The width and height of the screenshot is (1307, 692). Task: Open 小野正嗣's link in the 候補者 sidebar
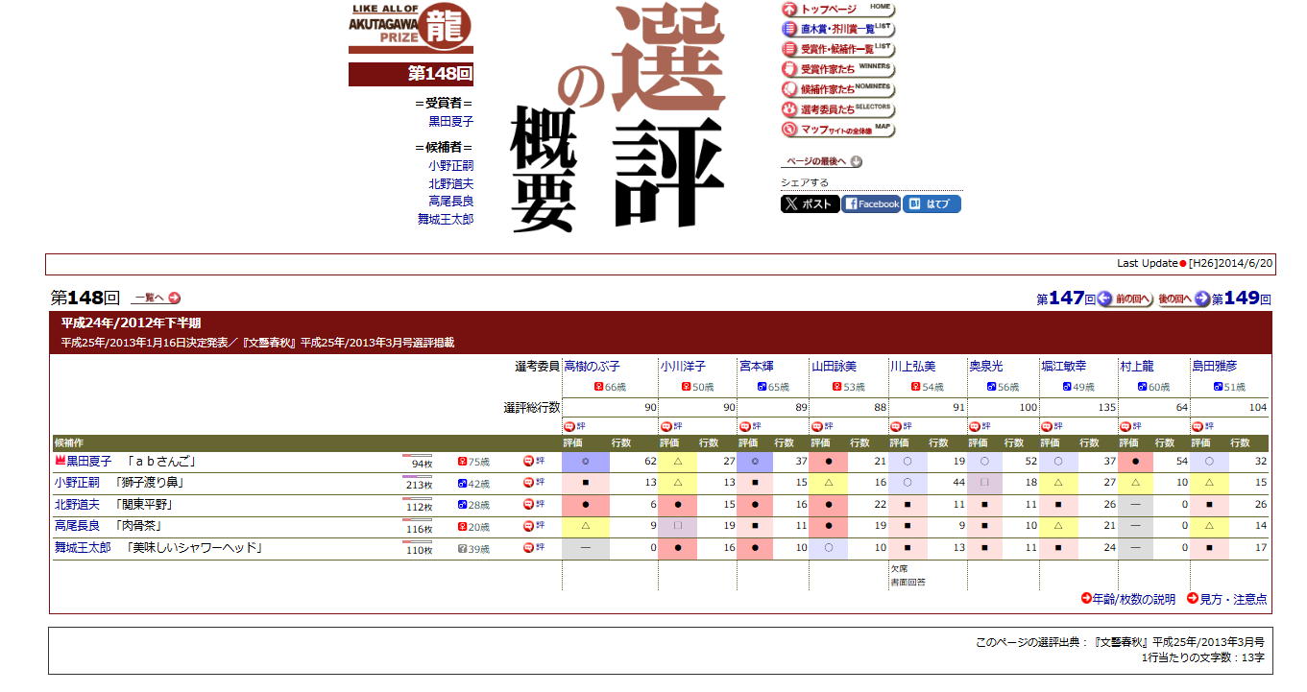(450, 165)
